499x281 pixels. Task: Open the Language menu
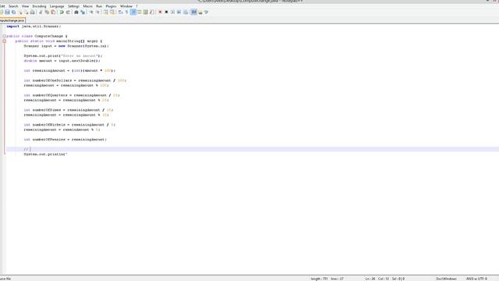[57, 6]
